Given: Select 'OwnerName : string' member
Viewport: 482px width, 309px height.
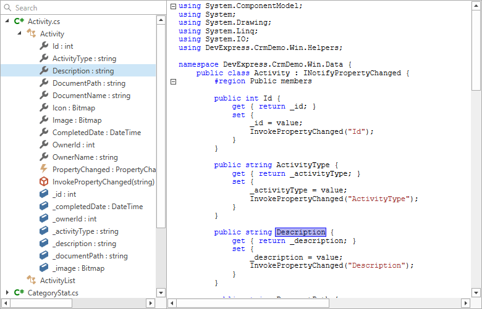Looking at the screenshot, I should tap(85, 157).
